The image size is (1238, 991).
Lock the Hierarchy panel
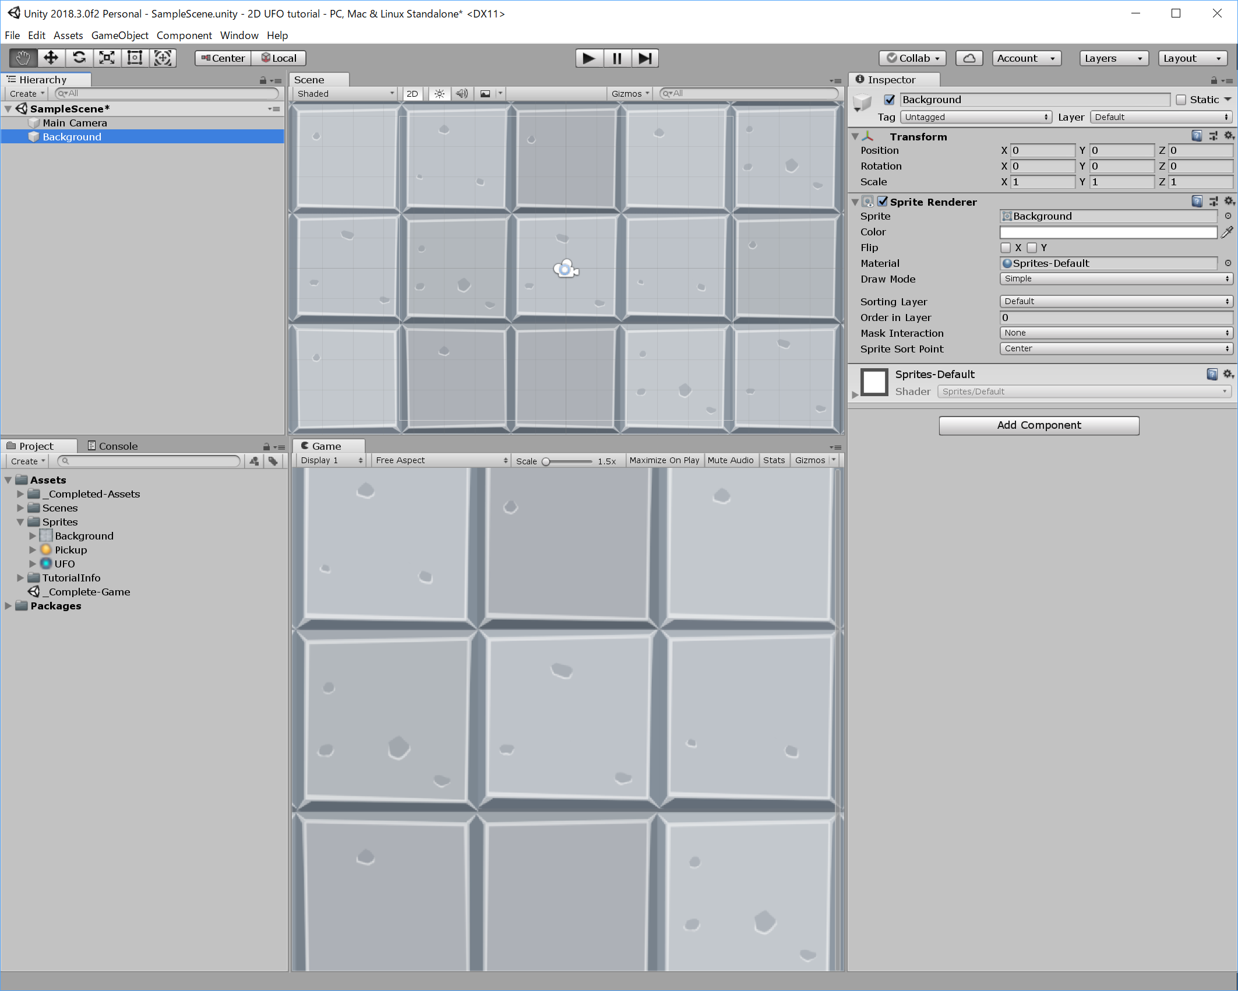tap(263, 80)
